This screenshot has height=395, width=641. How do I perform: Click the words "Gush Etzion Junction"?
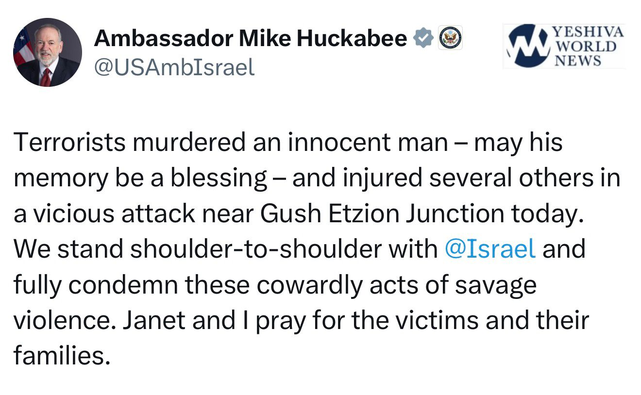point(374,214)
